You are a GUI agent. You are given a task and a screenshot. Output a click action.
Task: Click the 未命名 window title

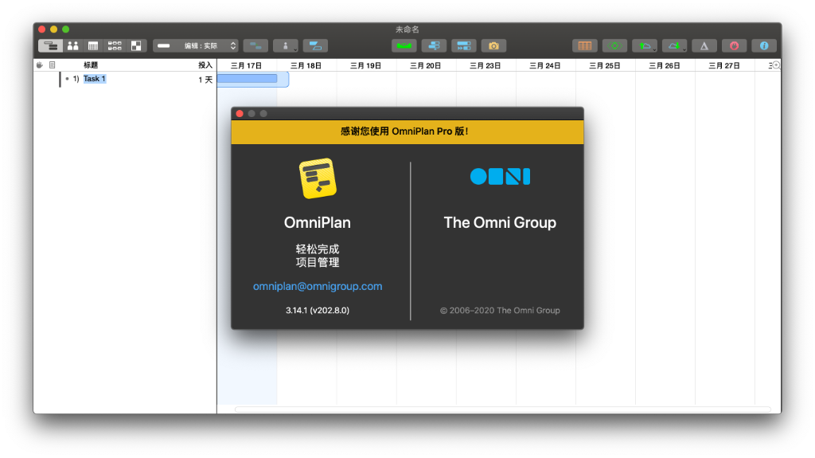point(407,29)
